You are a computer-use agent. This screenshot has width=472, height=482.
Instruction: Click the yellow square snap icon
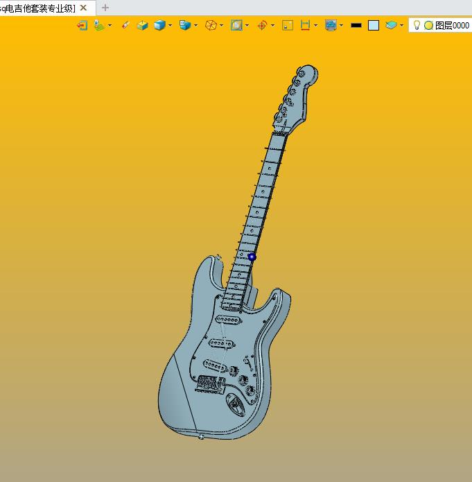pos(288,25)
